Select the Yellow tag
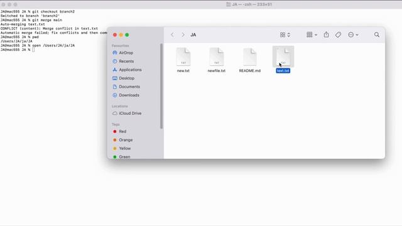Viewport: 402px width, 226px height. click(124, 148)
